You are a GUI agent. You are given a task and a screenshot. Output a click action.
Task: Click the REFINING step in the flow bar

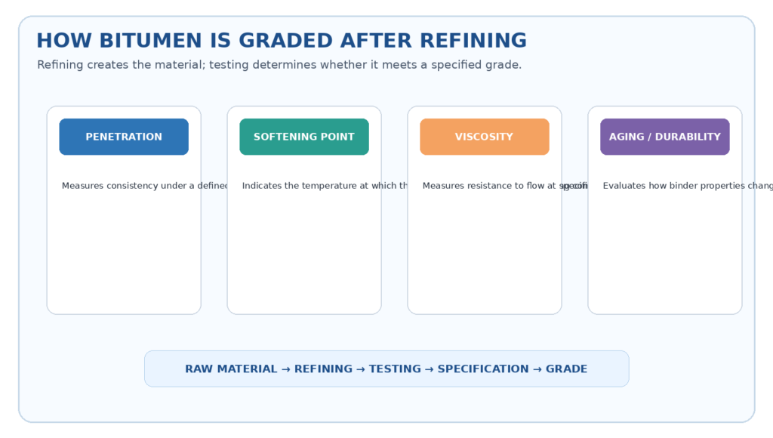click(x=323, y=369)
